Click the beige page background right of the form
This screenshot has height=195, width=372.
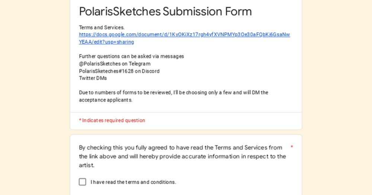click(337, 97)
